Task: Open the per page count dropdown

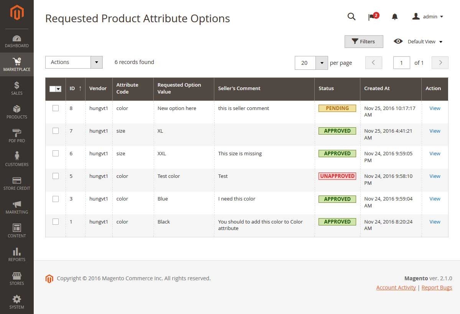Action: click(322, 62)
